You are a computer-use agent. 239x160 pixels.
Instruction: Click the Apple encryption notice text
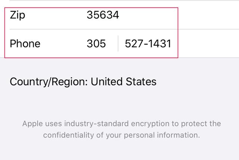pyautogui.click(x=121, y=129)
